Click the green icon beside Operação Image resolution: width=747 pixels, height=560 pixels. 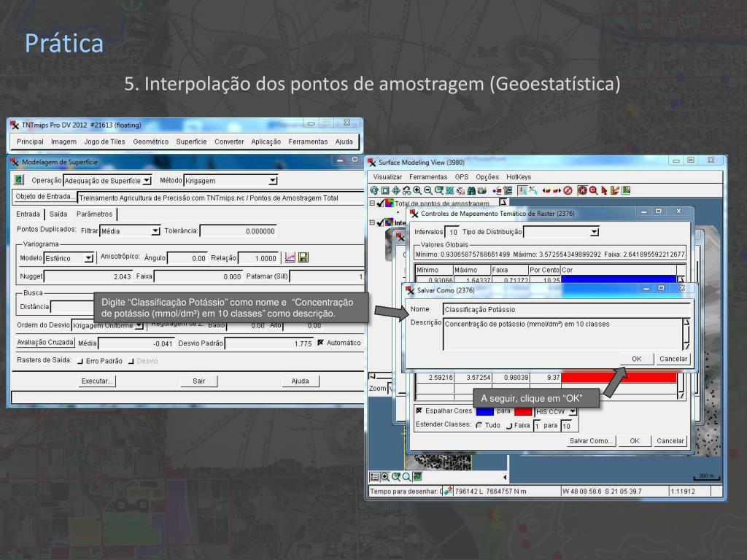(x=18, y=180)
